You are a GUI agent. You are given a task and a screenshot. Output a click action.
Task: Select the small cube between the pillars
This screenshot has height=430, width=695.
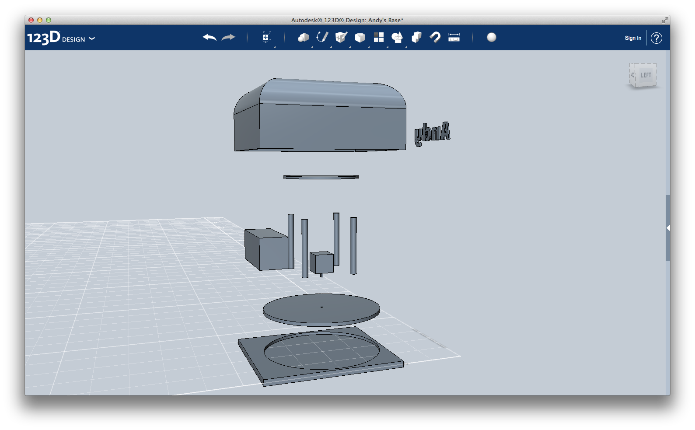[322, 262]
